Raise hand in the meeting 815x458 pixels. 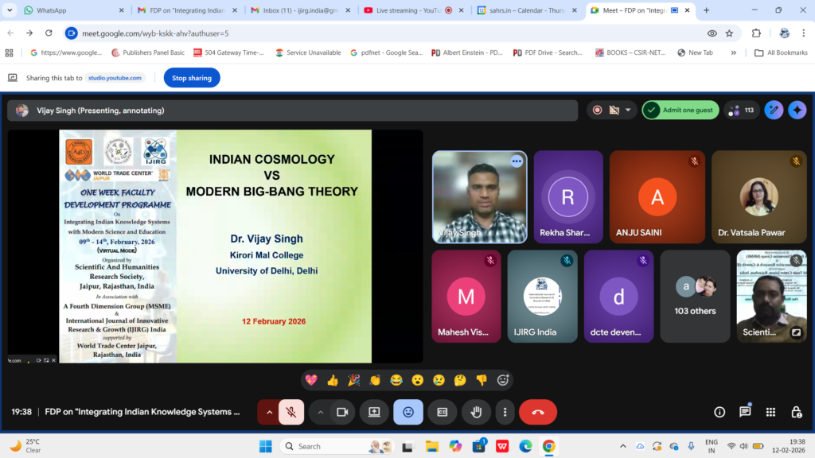pos(476,412)
